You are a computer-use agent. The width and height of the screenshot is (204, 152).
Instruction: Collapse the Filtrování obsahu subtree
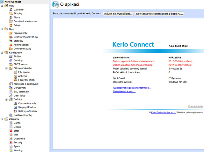tap(6, 68)
